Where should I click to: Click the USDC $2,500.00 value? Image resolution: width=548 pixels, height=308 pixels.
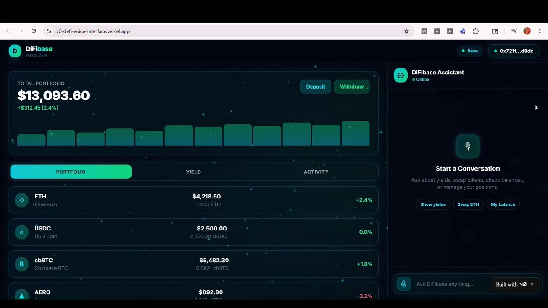[x=212, y=228]
